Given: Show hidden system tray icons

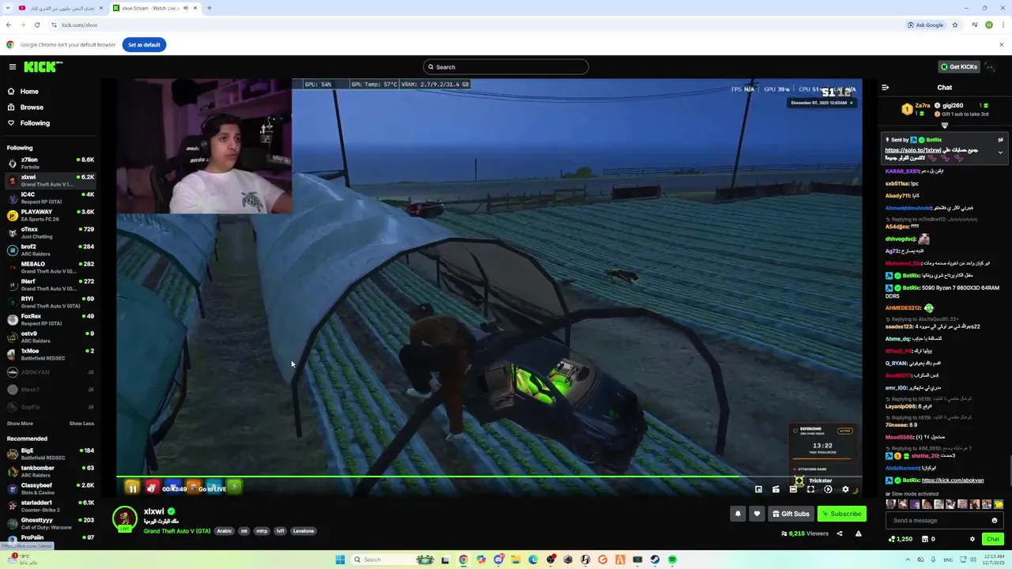Looking at the screenshot, I should tap(908, 560).
